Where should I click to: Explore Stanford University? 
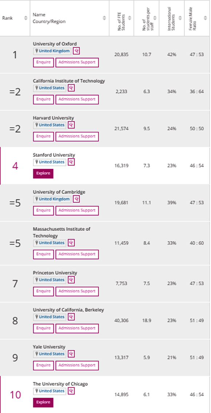pyautogui.click(x=43, y=174)
